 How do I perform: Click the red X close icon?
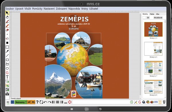(x=70, y=102)
